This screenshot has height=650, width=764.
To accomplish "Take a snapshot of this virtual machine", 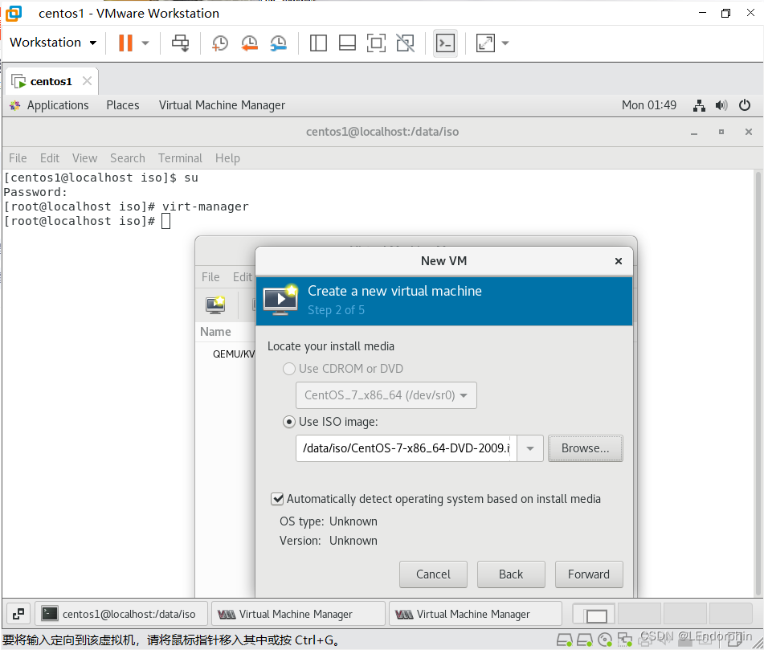I will coord(220,43).
